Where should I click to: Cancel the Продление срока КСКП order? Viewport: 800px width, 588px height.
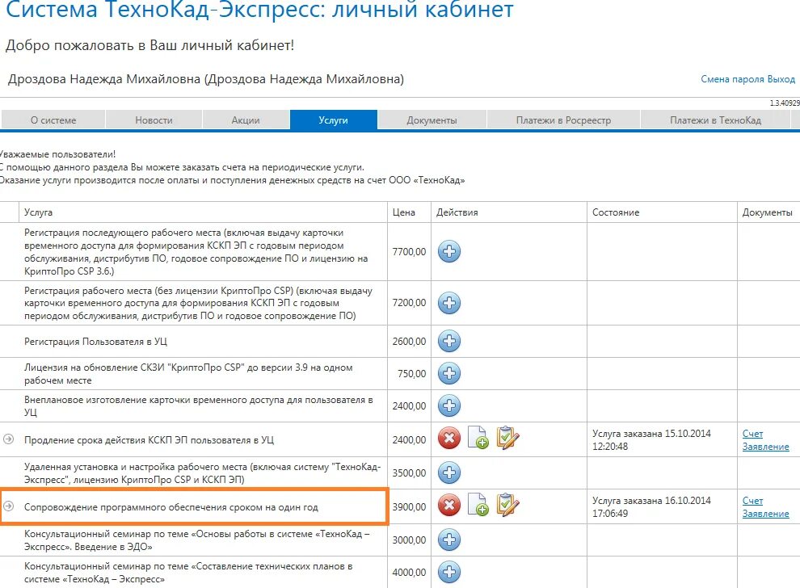pos(450,439)
